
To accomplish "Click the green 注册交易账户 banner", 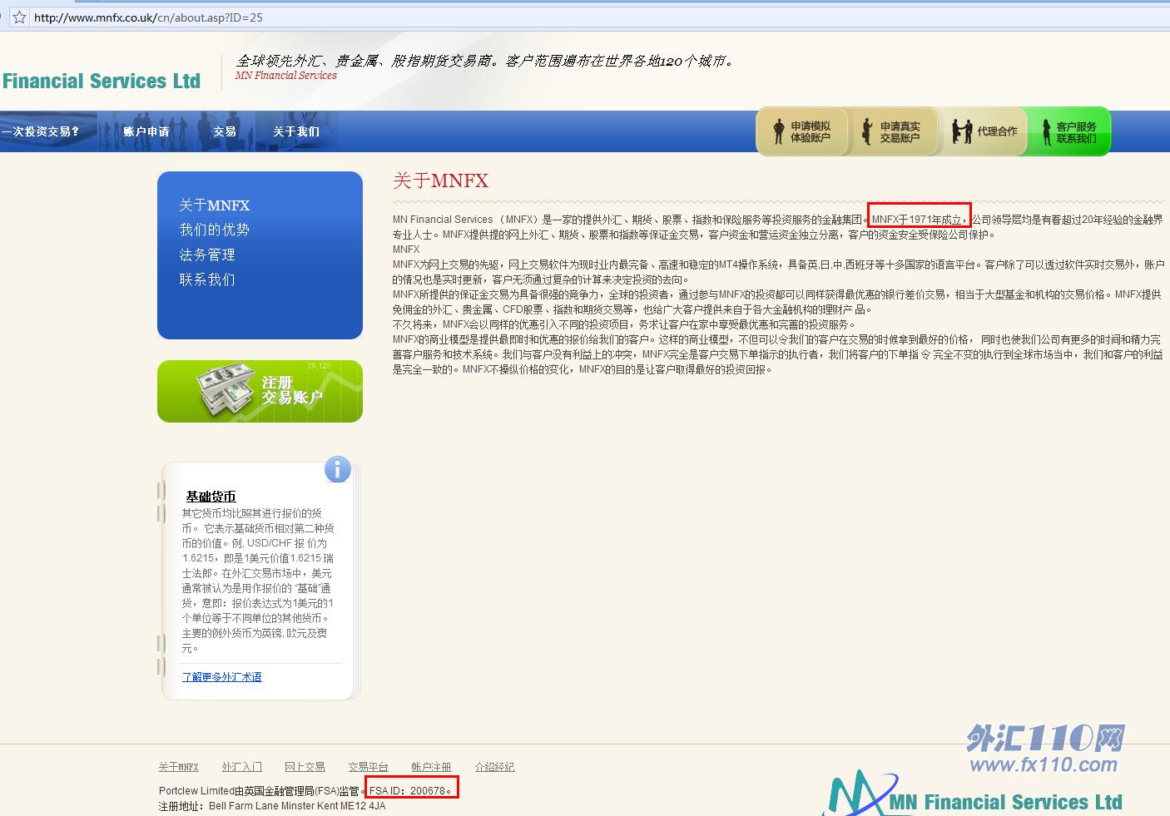I will tap(260, 391).
